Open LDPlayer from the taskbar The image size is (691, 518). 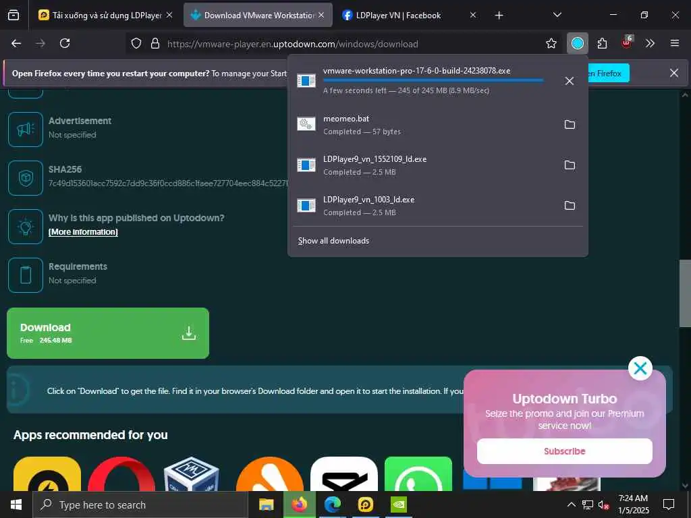coord(365,505)
